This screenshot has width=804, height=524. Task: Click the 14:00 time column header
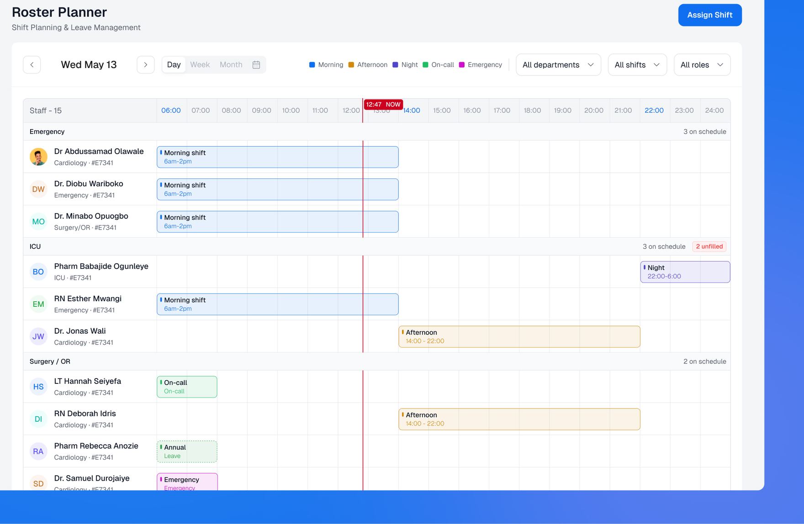pyautogui.click(x=412, y=110)
